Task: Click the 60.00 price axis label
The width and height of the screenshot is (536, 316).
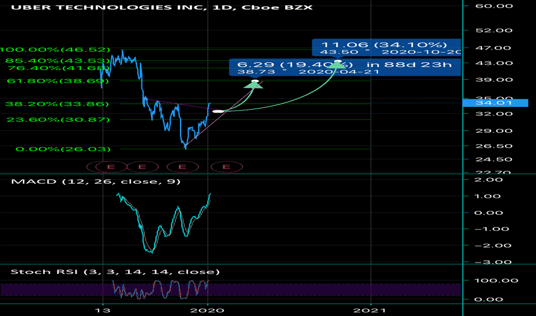Action: pos(494,6)
